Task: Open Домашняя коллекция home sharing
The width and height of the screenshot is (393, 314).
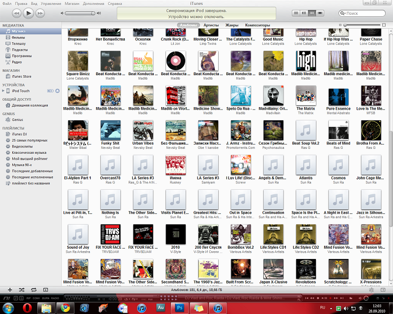Action: [x=30, y=105]
